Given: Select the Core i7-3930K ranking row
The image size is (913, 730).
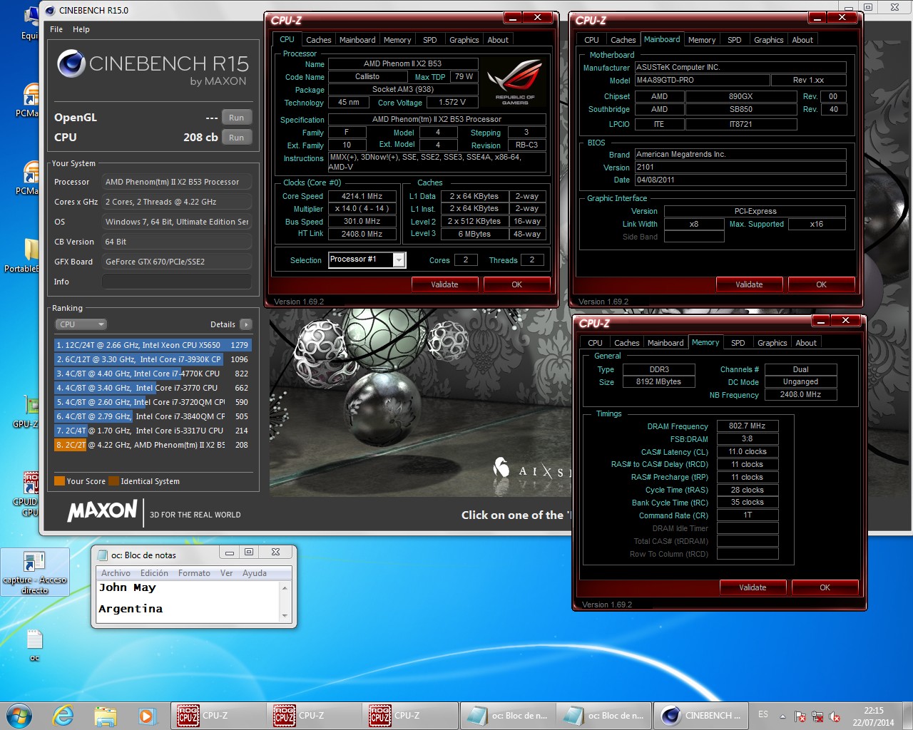Looking at the screenshot, I should 152,359.
